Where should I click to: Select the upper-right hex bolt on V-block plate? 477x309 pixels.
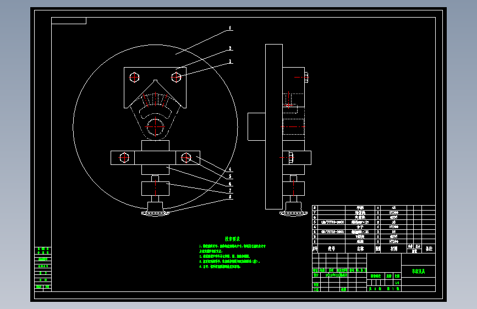click(177, 77)
